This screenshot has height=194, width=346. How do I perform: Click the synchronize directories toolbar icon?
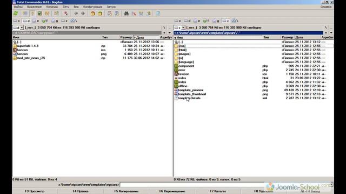pyautogui.click(x=141, y=13)
